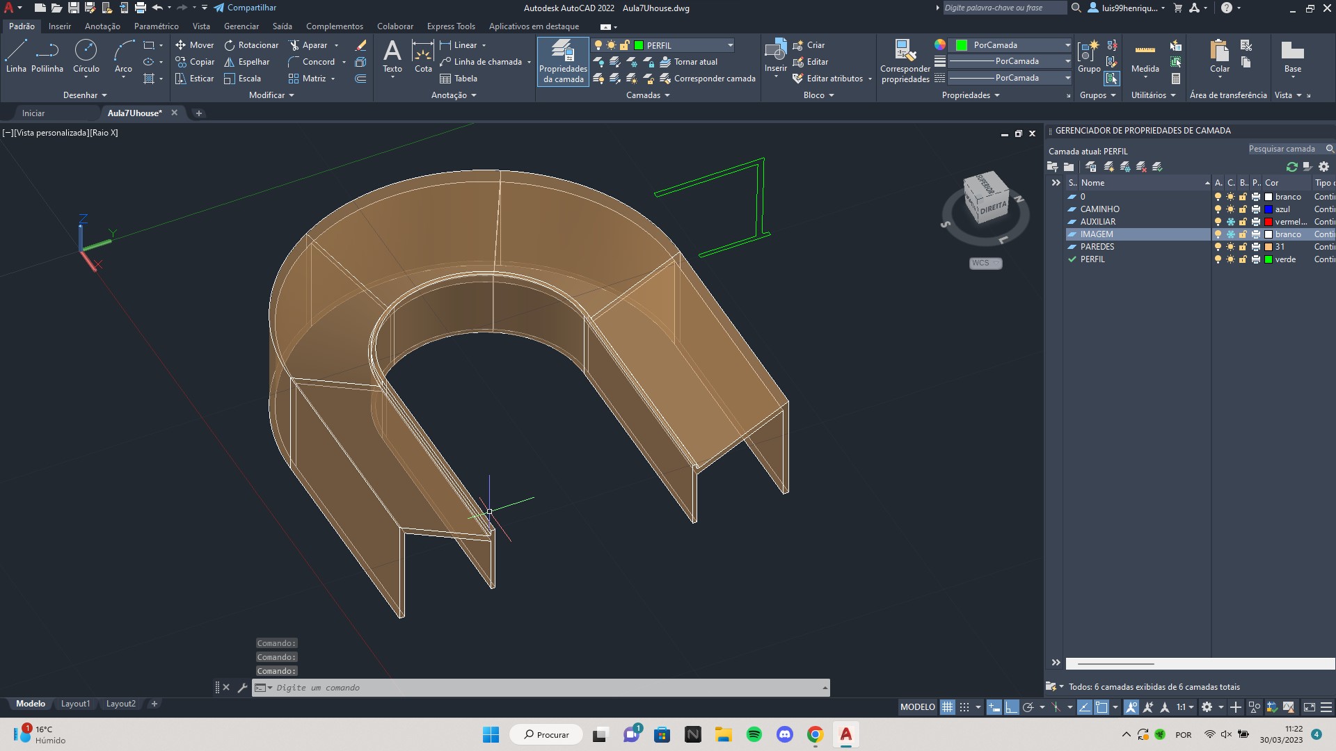
Task: Open the PERFIL layer dropdown
Action: point(730,45)
